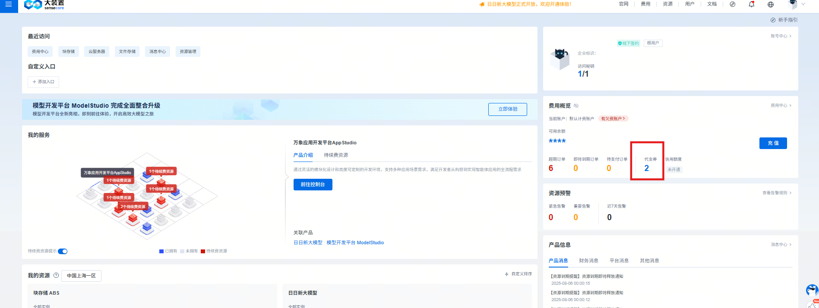
Task: Click the 线下签约 badge
Action: [629, 43]
